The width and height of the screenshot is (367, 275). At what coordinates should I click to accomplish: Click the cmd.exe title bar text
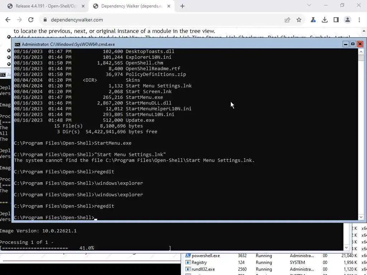pos(68,44)
